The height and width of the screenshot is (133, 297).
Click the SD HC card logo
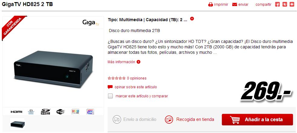click(x=45, y=112)
